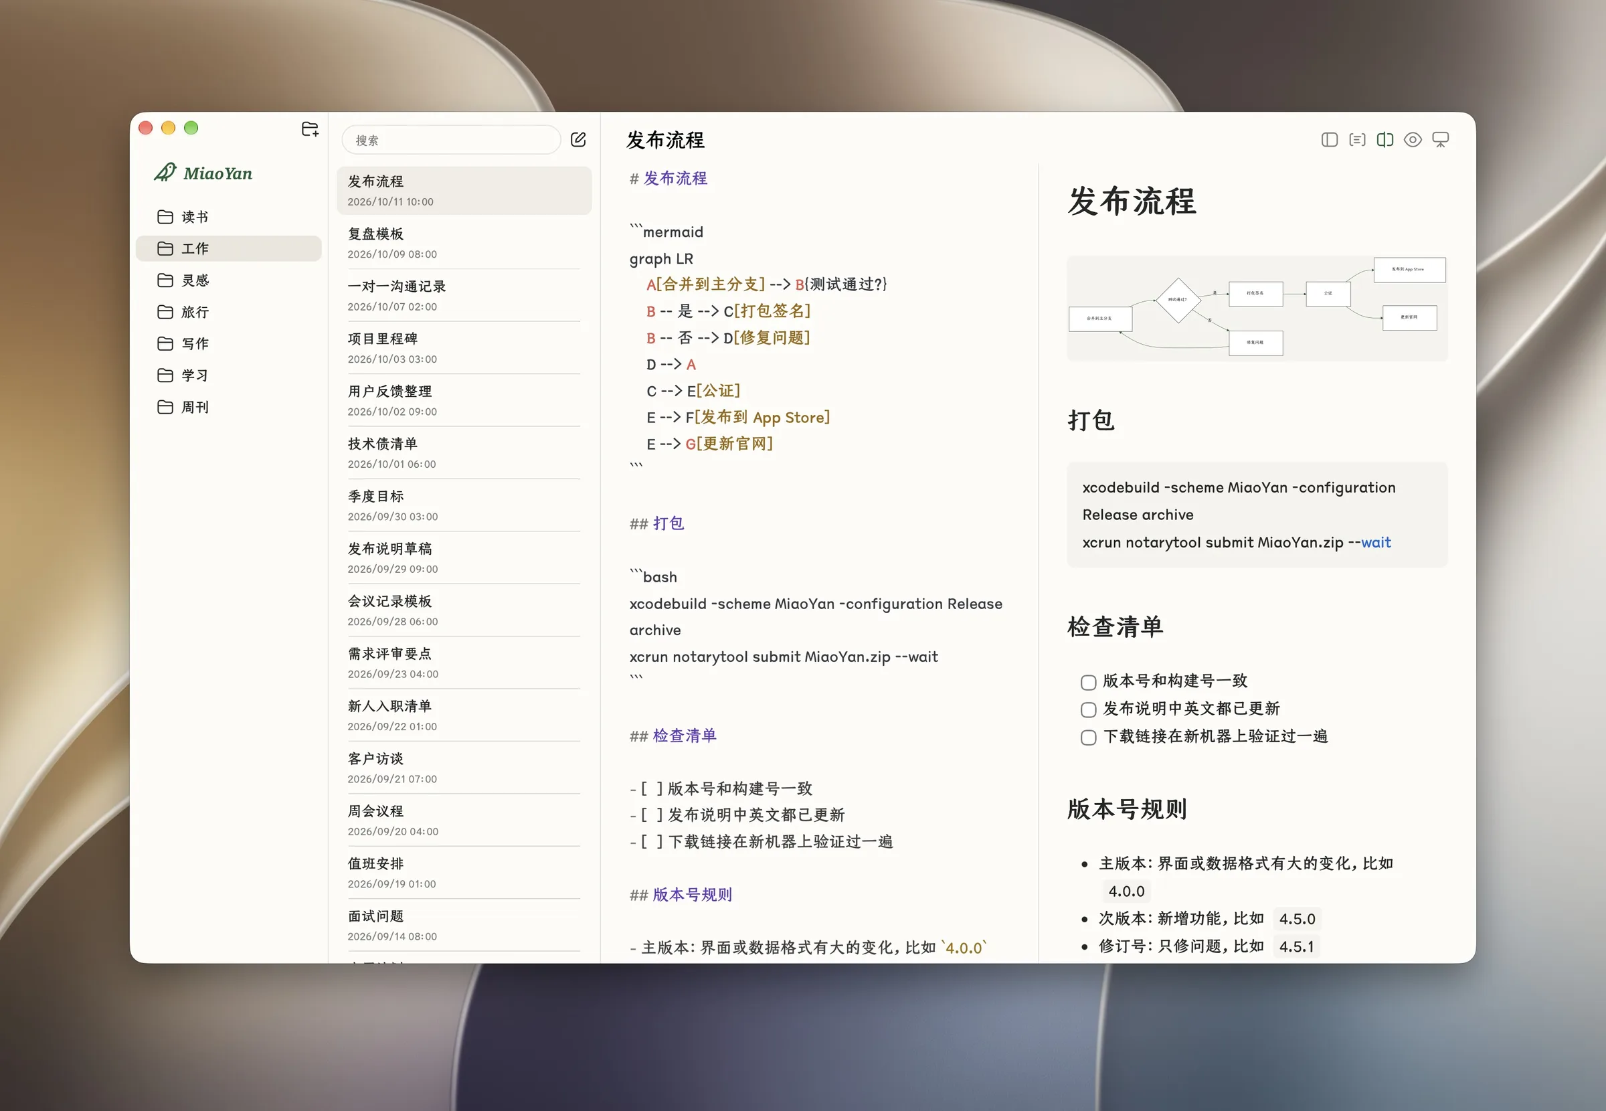The width and height of the screenshot is (1606, 1111).
Task: Click the '## 检查清单' heading in the editor
Action: coord(673,736)
